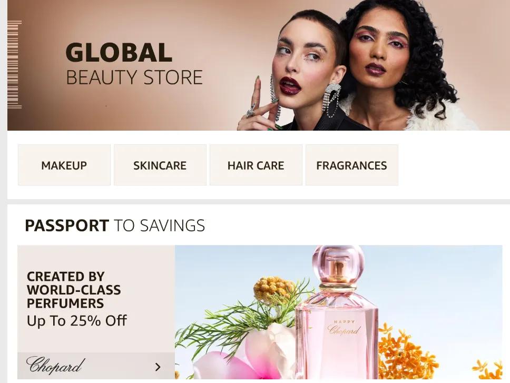Select Created by World-Class Perfumers text

74,290
